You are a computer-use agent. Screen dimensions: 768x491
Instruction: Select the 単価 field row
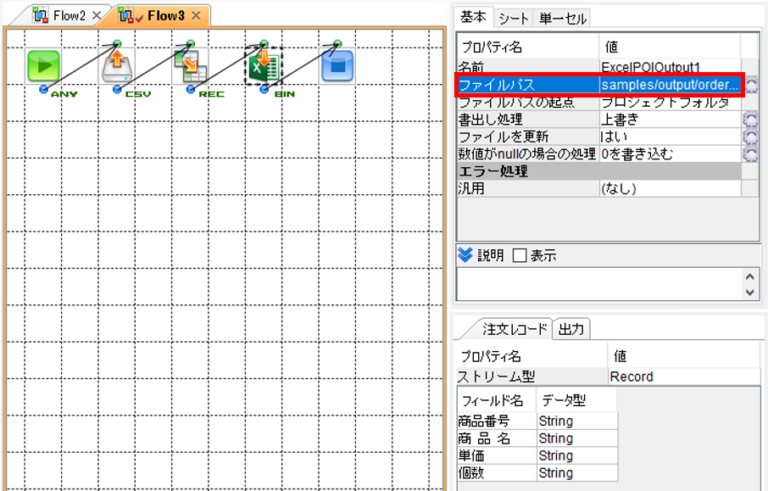pyautogui.click(x=537, y=455)
